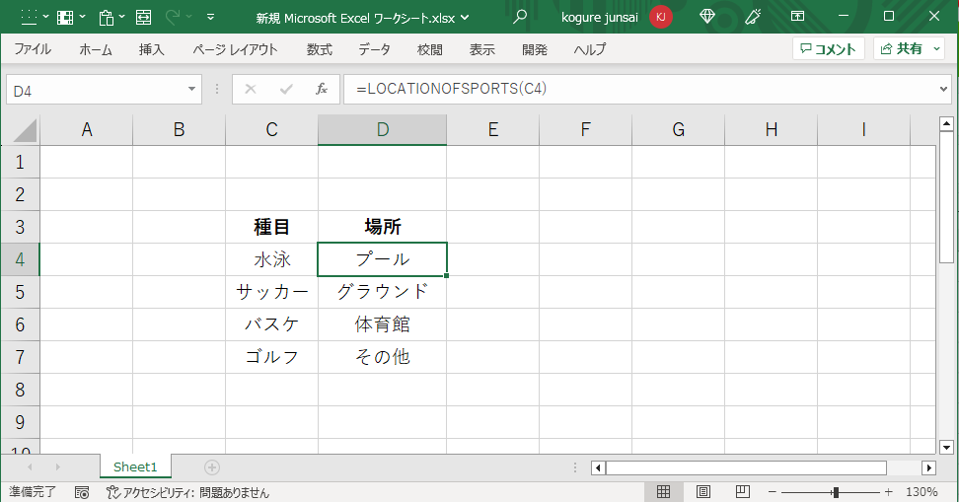
Task: Open the ヘルプ ribbon tab
Action: point(590,49)
